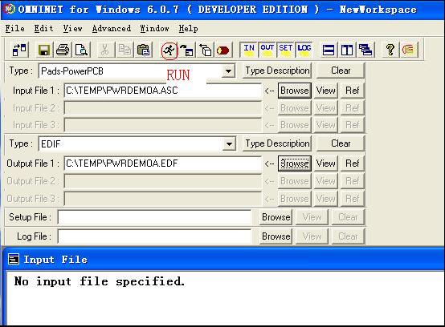Toggle the IN window toolbar icon
Image resolution: width=445 pixels, height=327 pixels.
tap(249, 50)
